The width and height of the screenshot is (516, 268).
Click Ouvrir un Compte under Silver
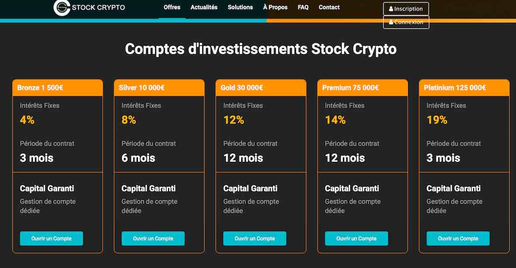153,238
